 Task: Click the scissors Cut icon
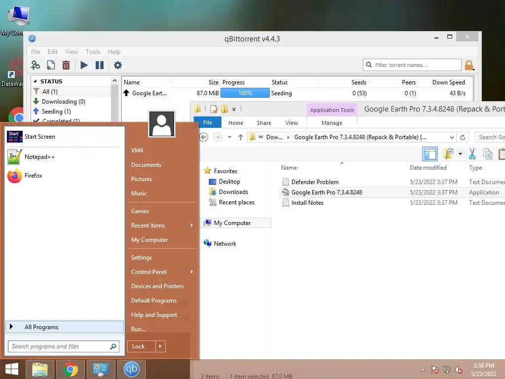pyautogui.click(x=472, y=154)
